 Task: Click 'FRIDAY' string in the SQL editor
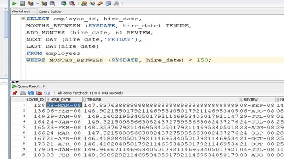[119, 39]
